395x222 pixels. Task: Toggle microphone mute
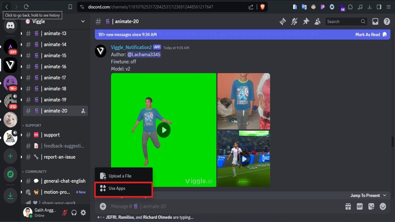click(64, 212)
